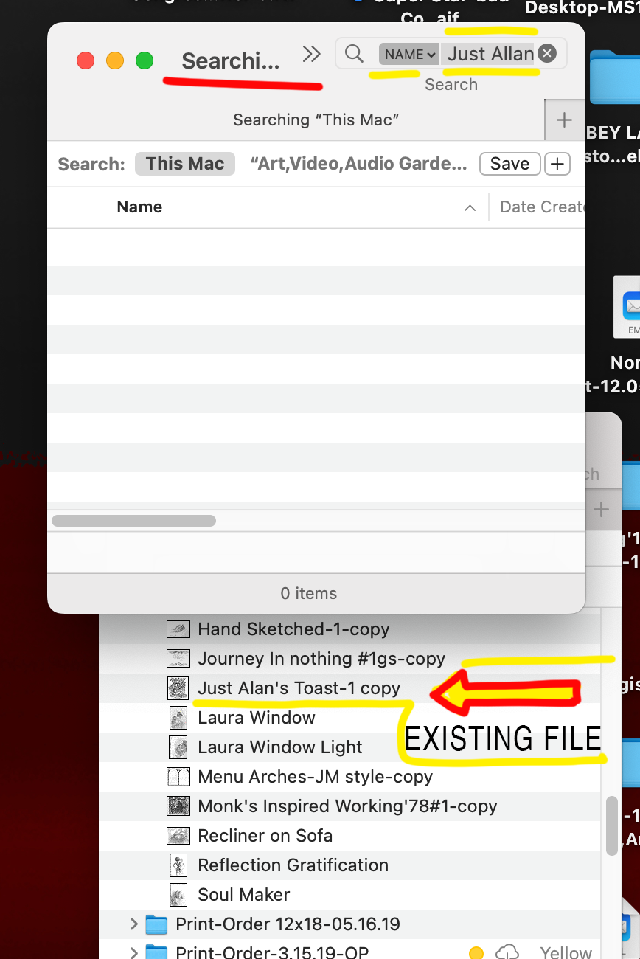Switch scope to the Art,Video,Audio Garde… folder
The width and height of the screenshot is (640, 959).
click(x=358, y=164)
